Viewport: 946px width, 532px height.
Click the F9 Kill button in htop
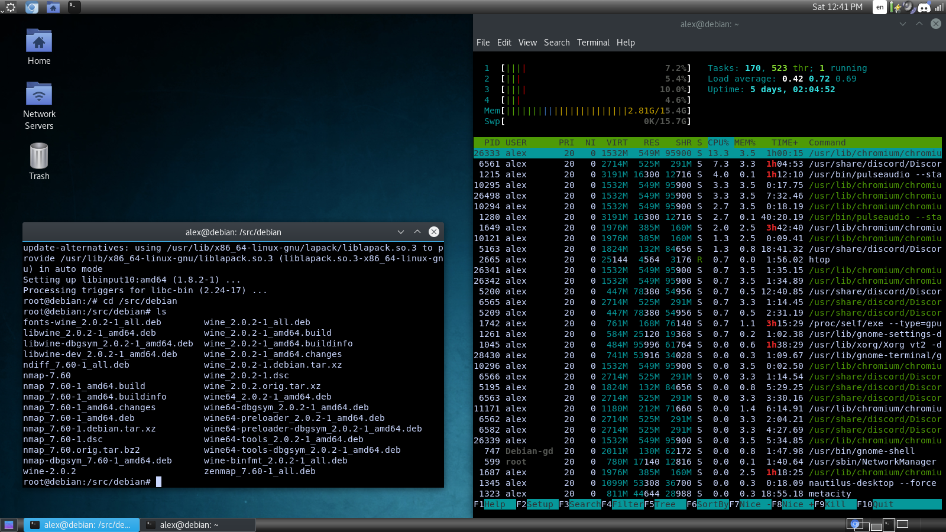835,504
